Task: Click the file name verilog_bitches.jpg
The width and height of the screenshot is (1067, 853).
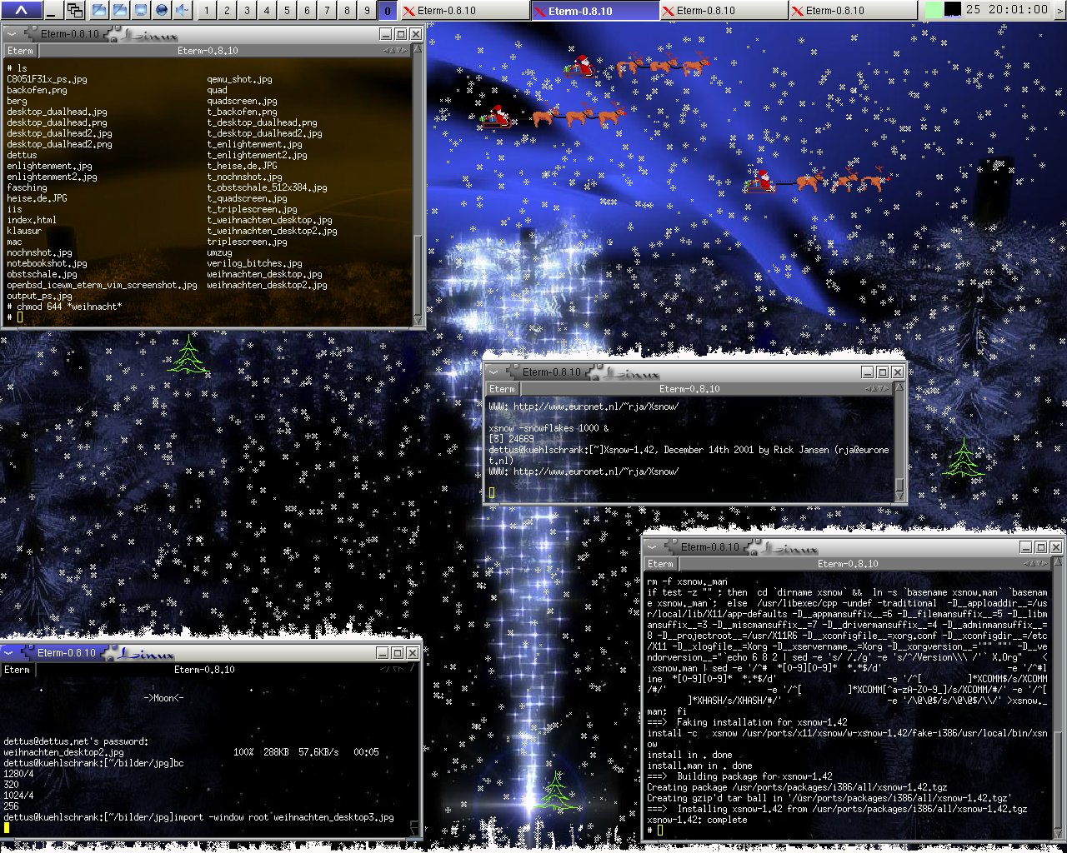Action: pos(254,263)
